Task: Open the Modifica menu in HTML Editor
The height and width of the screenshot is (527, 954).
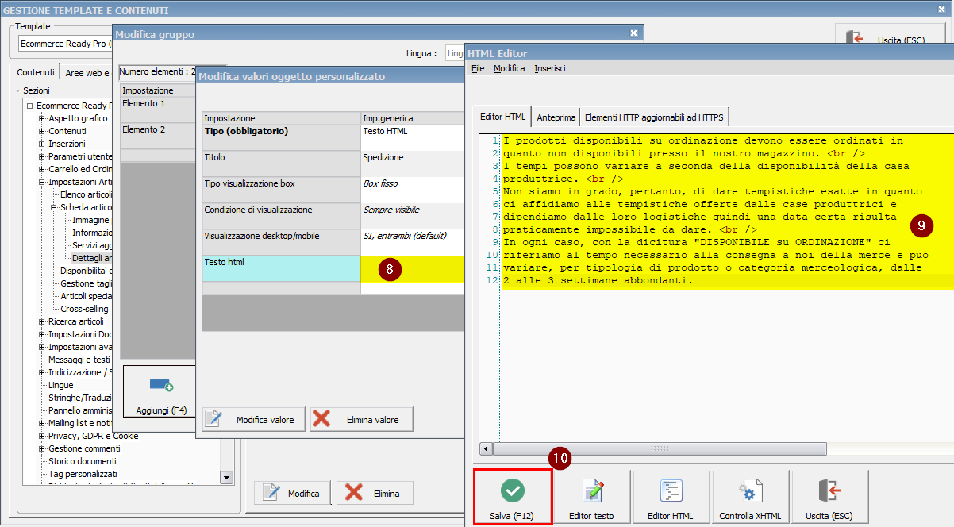Action: point(510,68)
